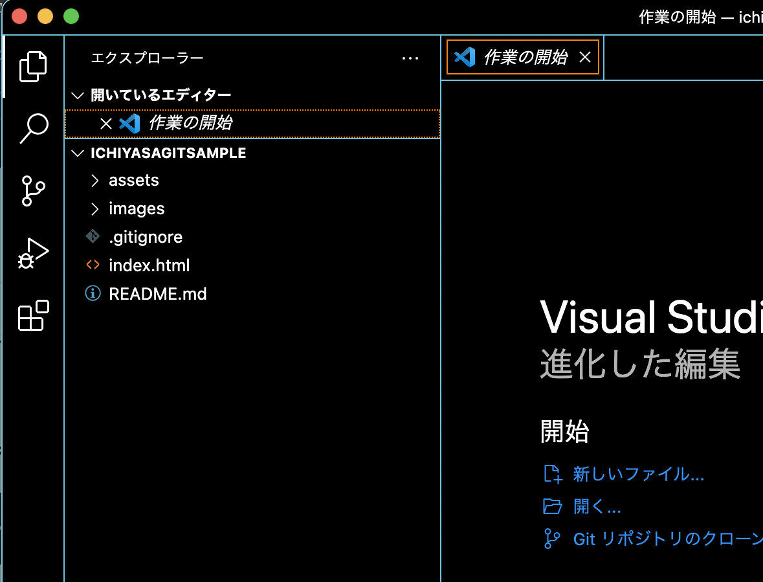763x582 pixels.
Task: Click the 開始 section heading
Action: pyautogui.click(x=564, y=431)
